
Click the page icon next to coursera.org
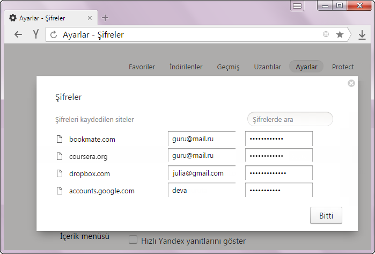tap(60, 156)
